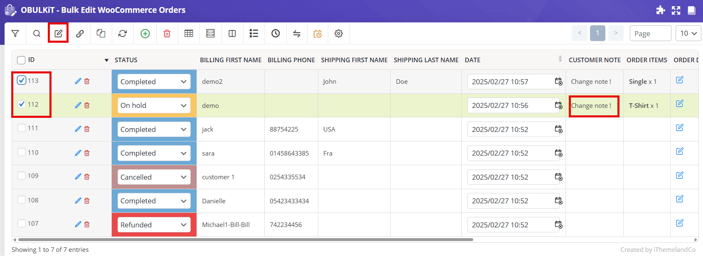Click the CUSTOMER NOTE column header
Screen dimensions: 703x256
(595, 60)
